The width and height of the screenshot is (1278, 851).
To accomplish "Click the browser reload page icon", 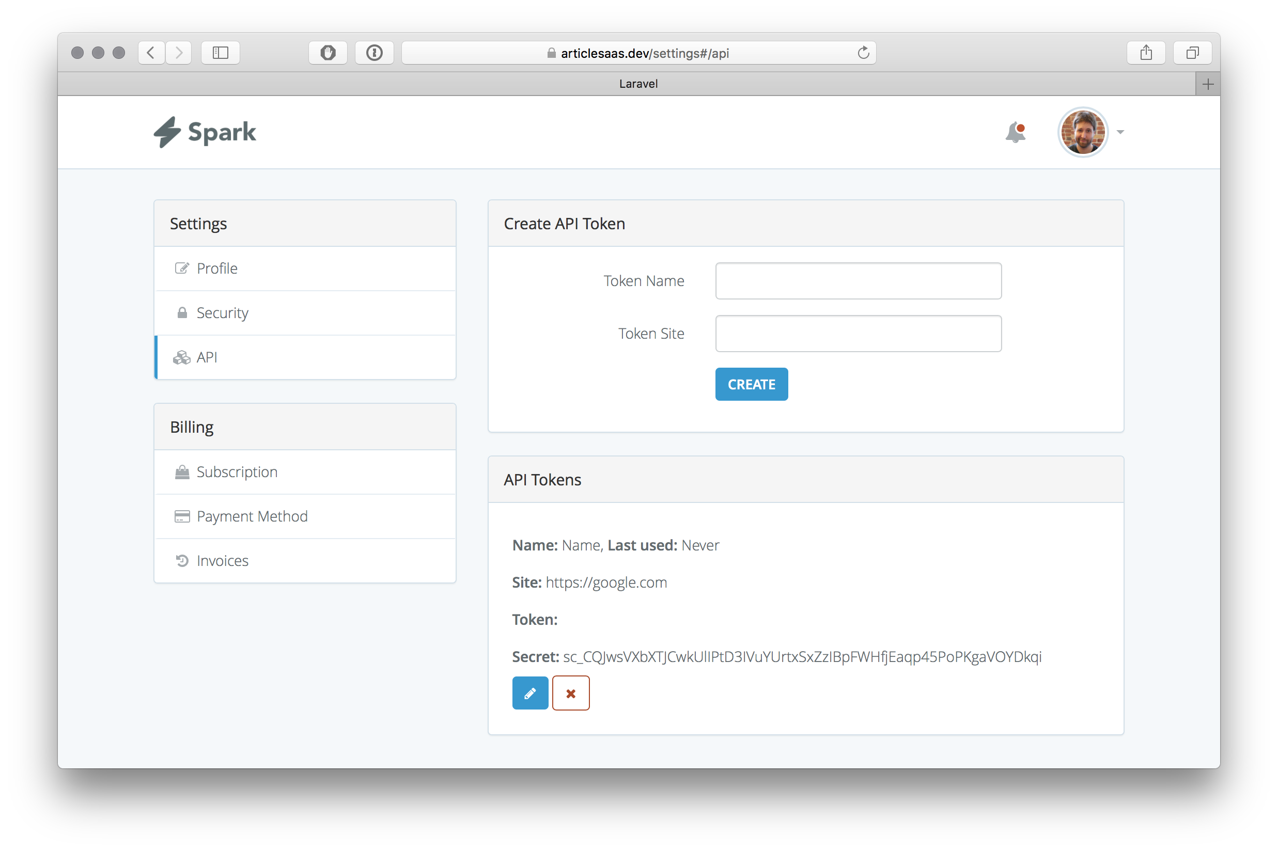I will (863, 53).
